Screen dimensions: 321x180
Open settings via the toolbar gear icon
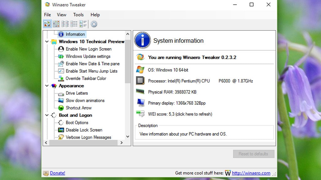tap(94, 24)
